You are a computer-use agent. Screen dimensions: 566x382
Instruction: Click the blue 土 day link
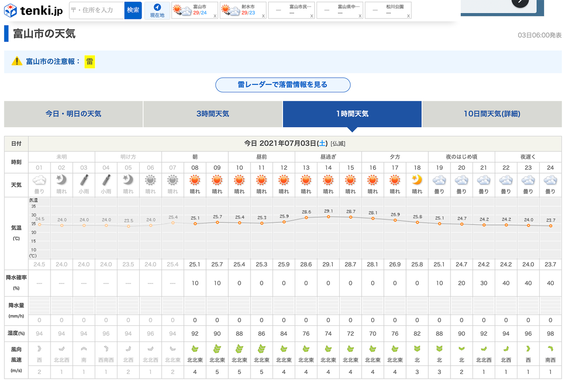(x=323, y=143)
